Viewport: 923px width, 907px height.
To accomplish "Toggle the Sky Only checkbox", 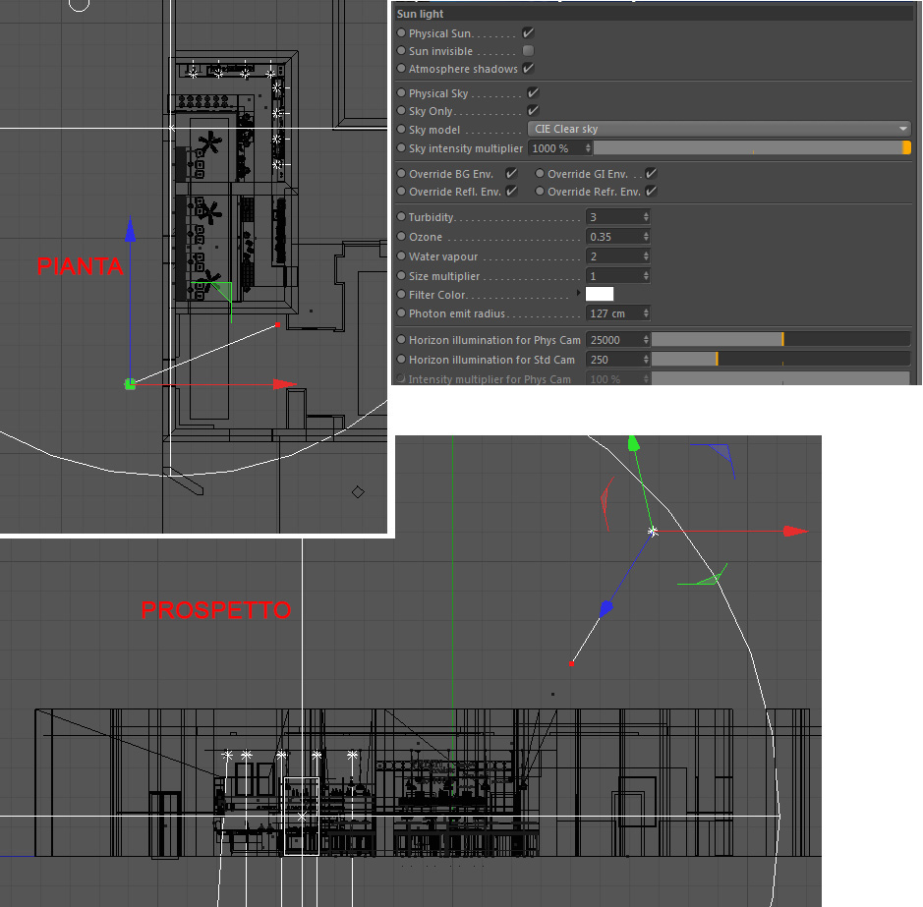I will 533,111.
